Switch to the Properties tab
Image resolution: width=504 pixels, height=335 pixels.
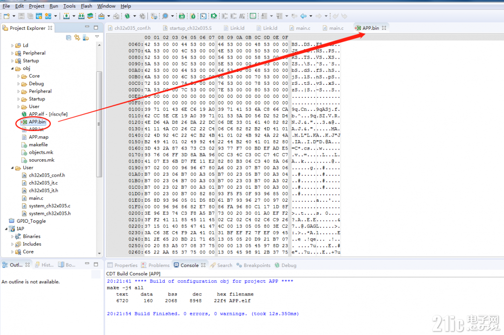122,266
